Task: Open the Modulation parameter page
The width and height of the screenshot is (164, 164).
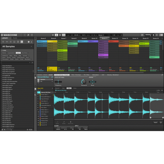Action: [x=95, y=75]
